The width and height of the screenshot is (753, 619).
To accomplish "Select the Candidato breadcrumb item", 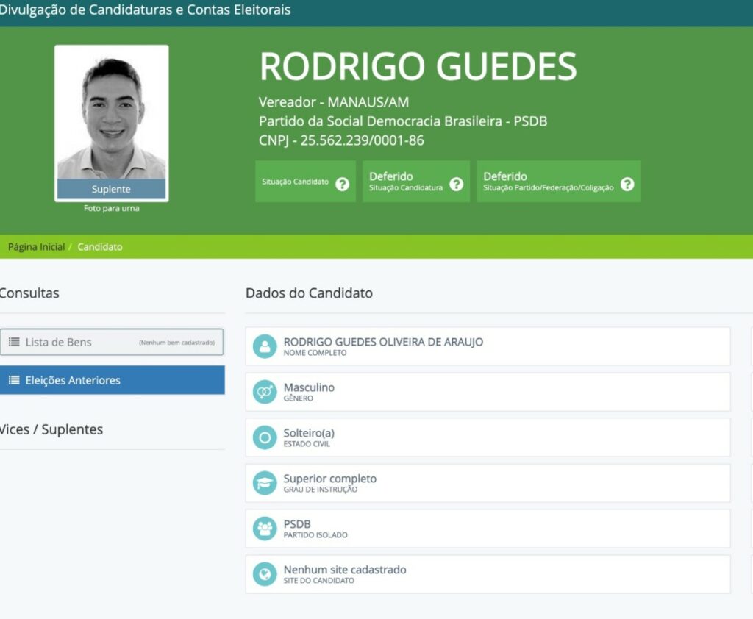I will 100,247.
